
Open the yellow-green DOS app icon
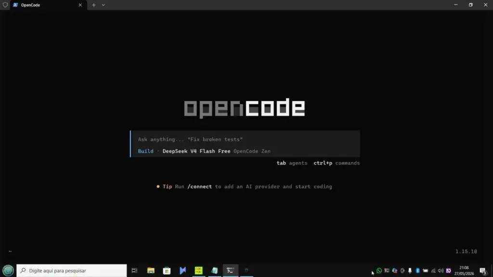pyautogui.click(x=199, y=270)
